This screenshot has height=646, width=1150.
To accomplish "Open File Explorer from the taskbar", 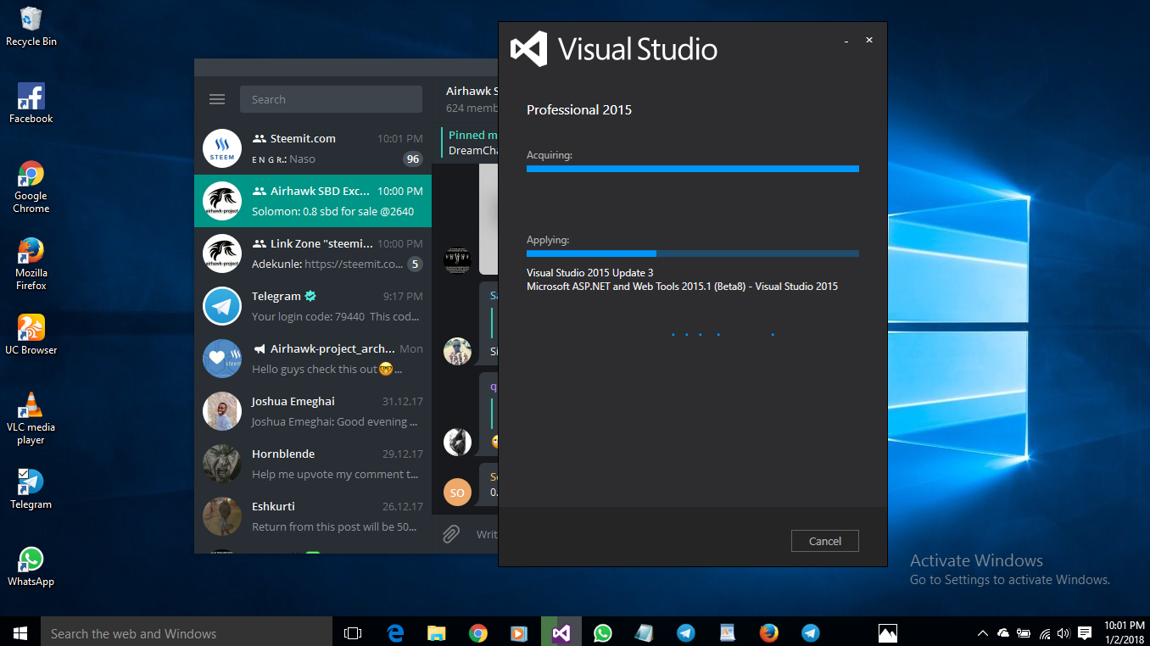I will (x=437, y=632).
